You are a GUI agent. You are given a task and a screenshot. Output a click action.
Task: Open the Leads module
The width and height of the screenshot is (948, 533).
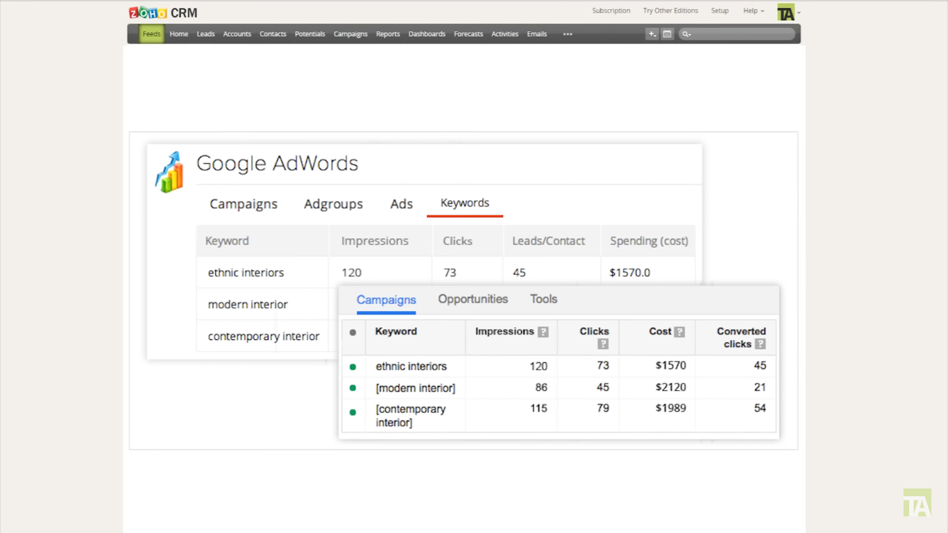point(205,34)
